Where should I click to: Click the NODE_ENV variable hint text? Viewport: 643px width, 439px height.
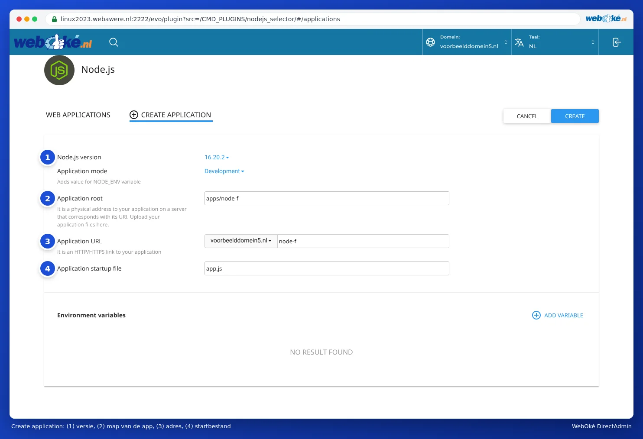[99, 182]
